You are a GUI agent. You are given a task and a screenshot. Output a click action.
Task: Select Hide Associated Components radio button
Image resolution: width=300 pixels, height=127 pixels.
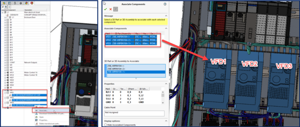[x=106, y=125]
